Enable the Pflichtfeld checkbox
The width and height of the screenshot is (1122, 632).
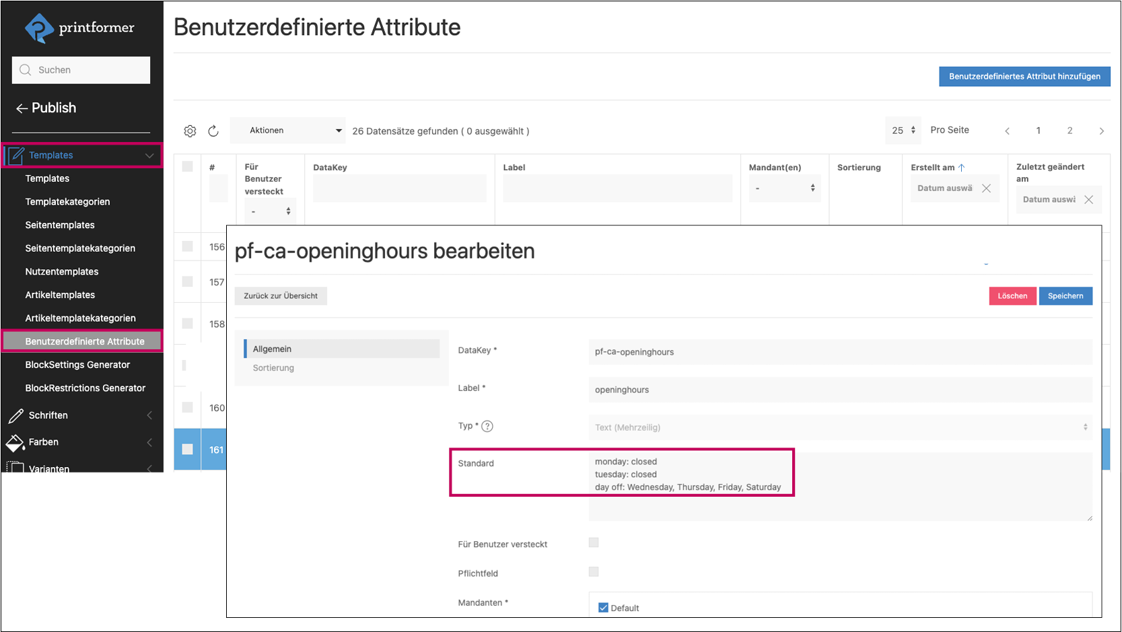point(593,572)
